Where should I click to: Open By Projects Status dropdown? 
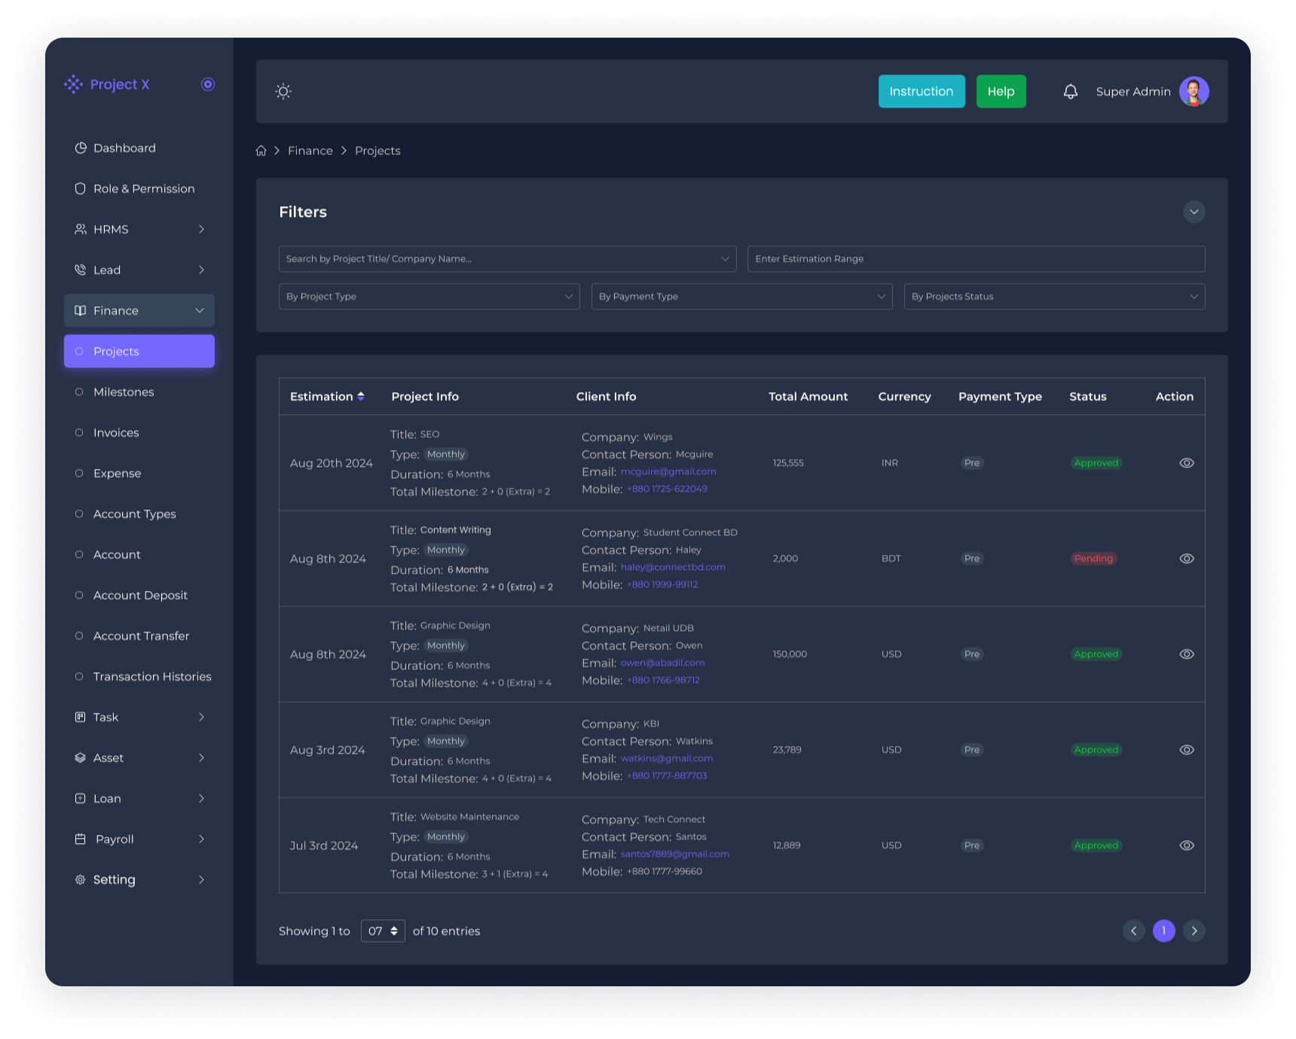(x=1055, y=297)
